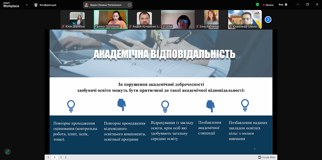Click the Конференция meeting icon
Viewport: 322px width, 160px height.
point(36,5)
